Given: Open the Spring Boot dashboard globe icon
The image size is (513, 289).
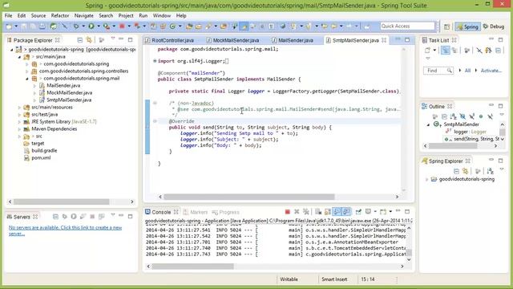Looking at the screenshot, I should (x=54, y=26).
